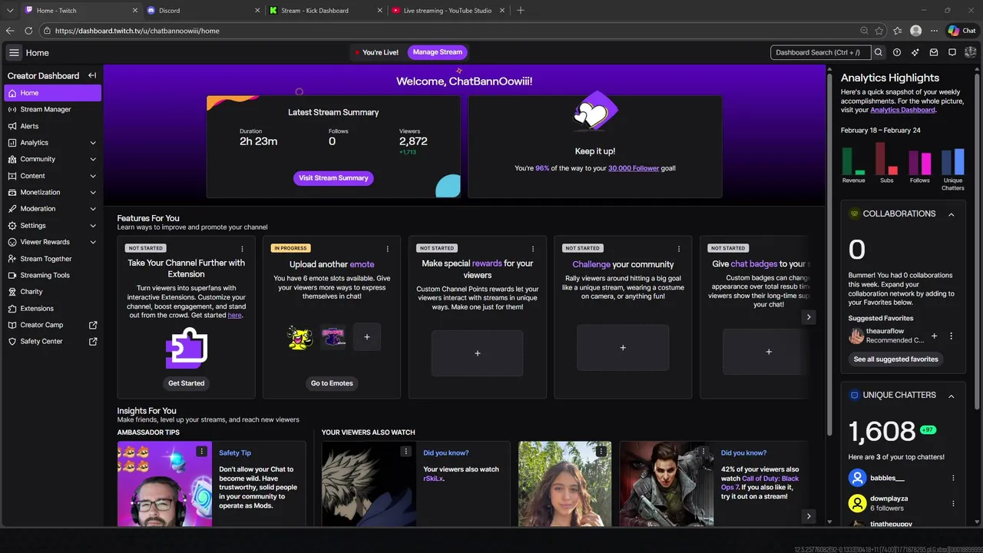Click the Follows bar chart

click(919, 162)
